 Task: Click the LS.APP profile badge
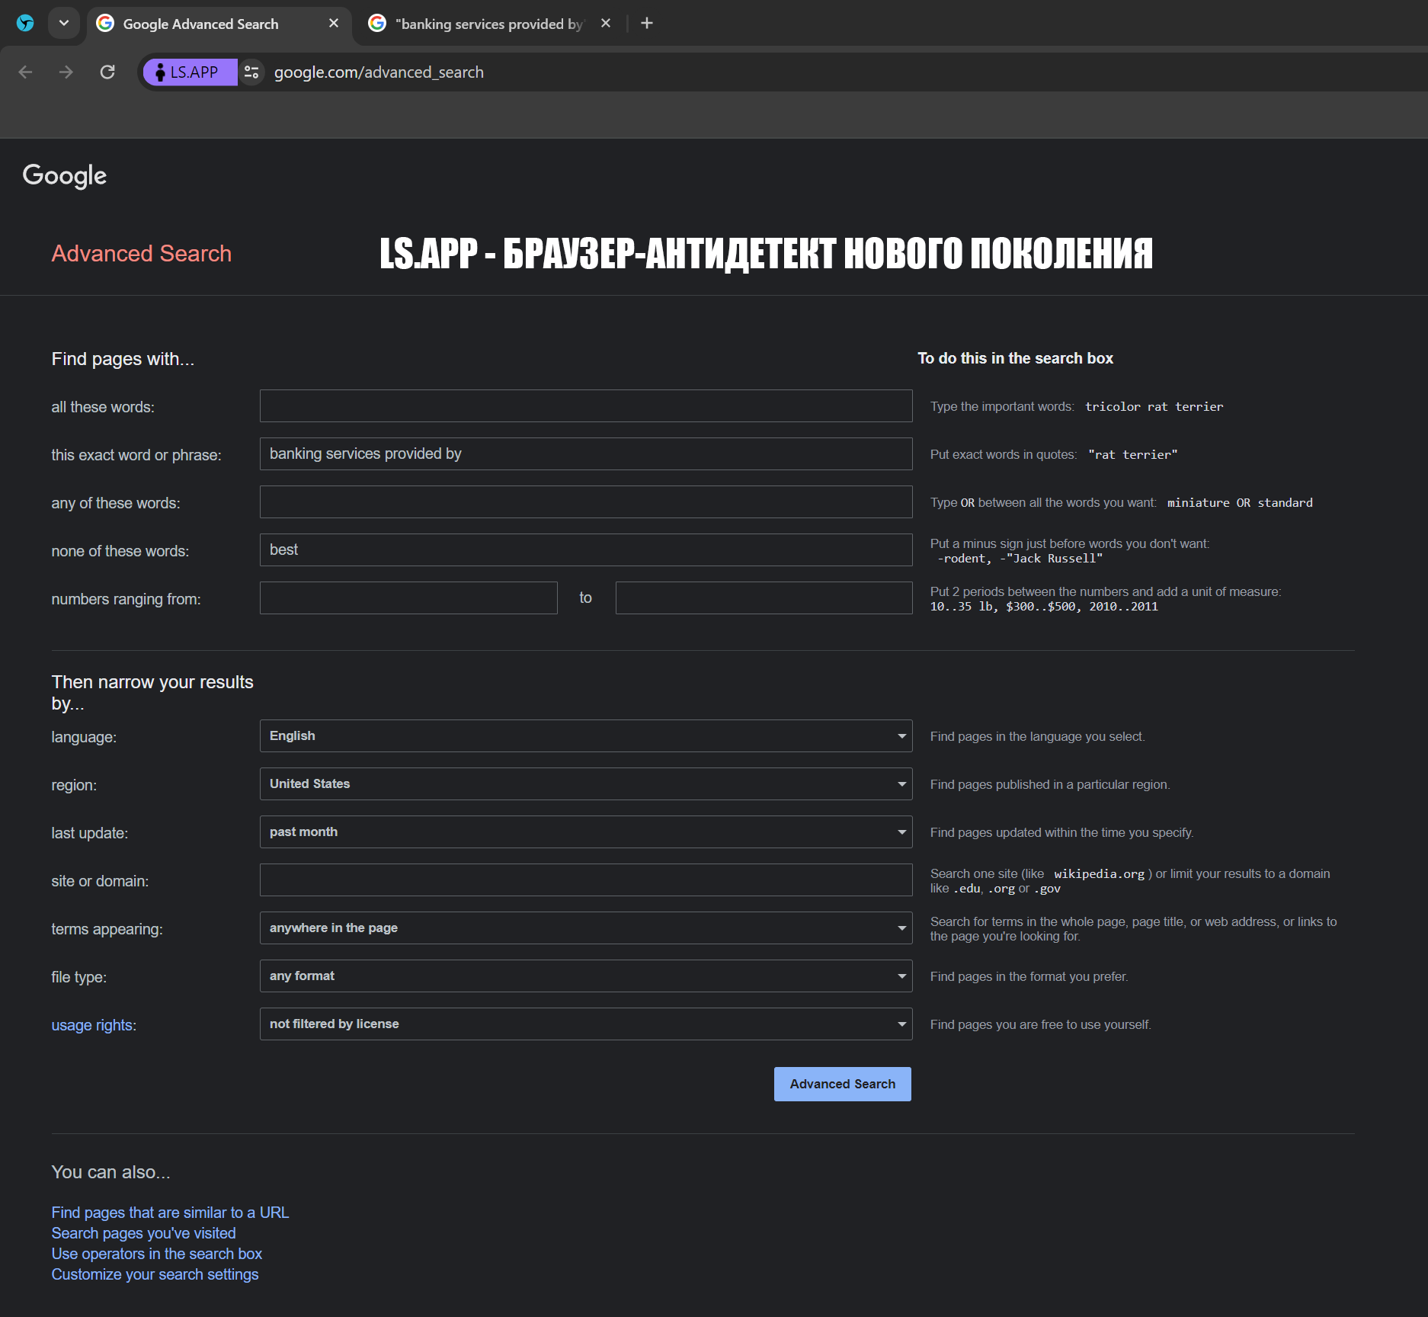point(190,72)
